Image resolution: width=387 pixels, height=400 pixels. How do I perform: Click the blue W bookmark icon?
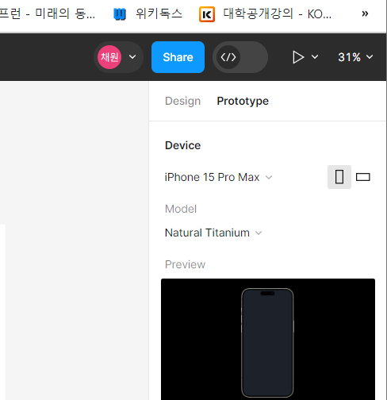pyautogui.click(x=120, y=14)
